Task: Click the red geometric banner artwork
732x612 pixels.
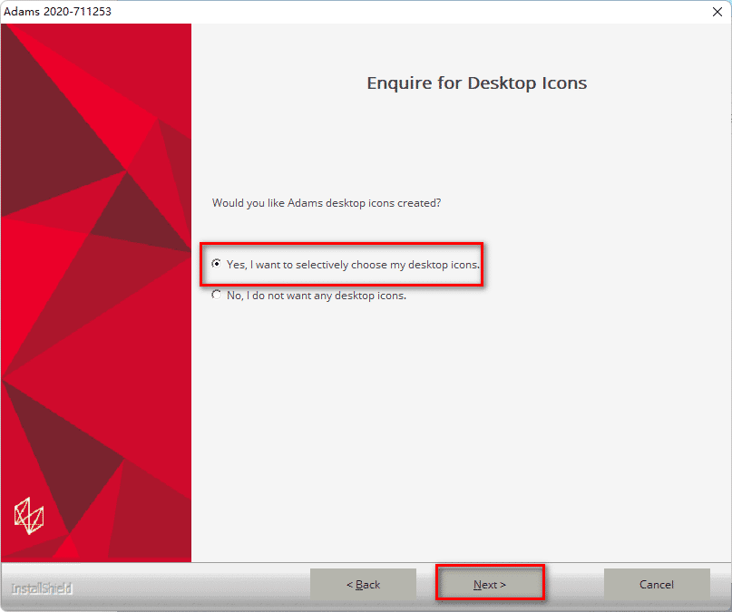Action: click(x=95, y=363)
